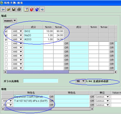Click the 1.00 %min value for Na2O
The height and width of the screenshot is (114, 121).
tap(48, 35)
